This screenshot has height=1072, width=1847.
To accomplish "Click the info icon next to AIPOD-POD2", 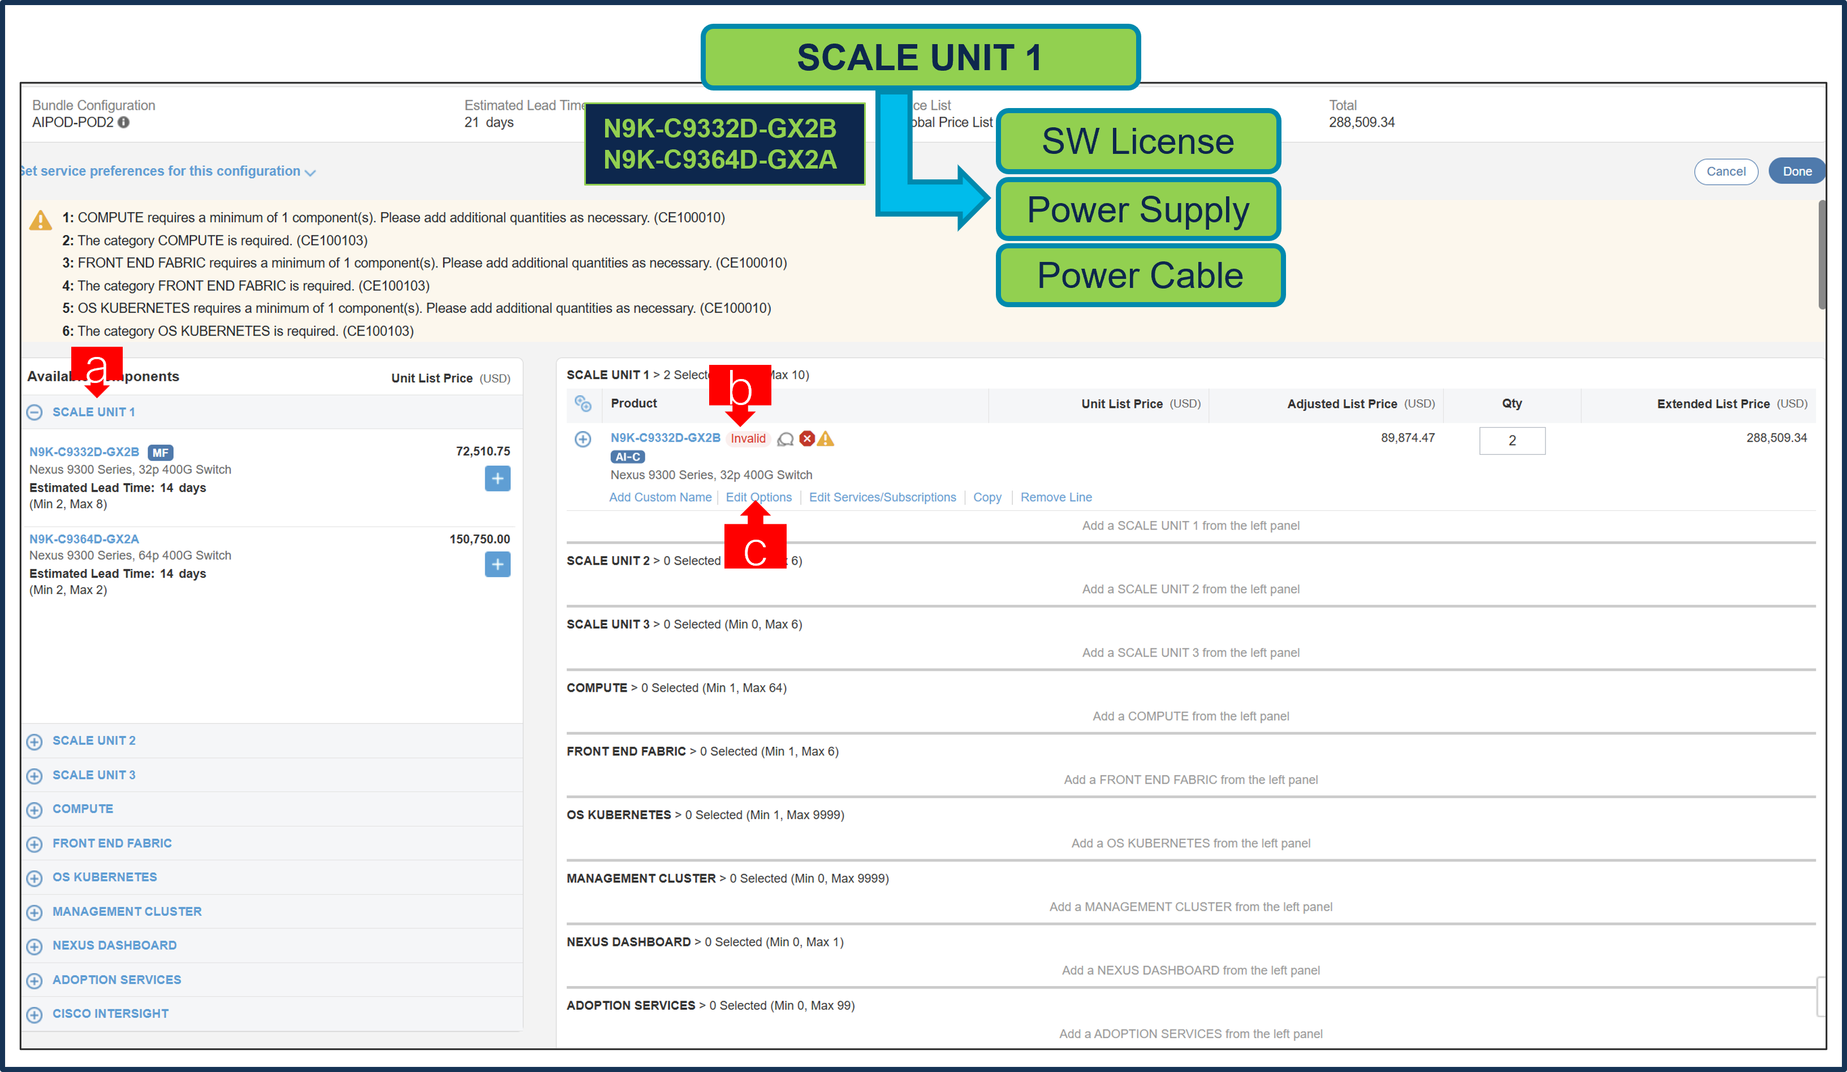I will point(124,122).
